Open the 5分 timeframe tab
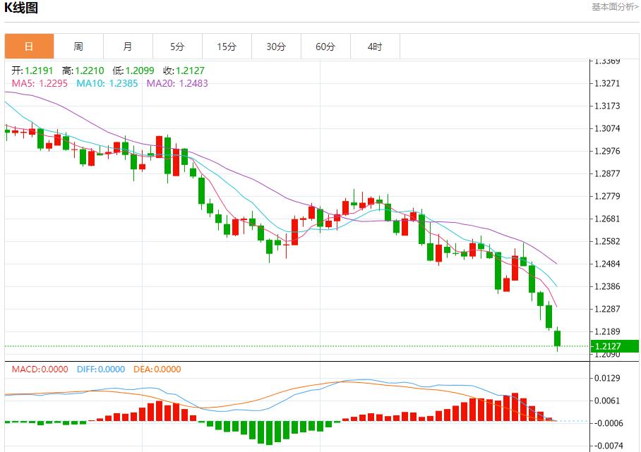Image resolution: width=641 pixels, height=452 pixels. pos(177,46)
